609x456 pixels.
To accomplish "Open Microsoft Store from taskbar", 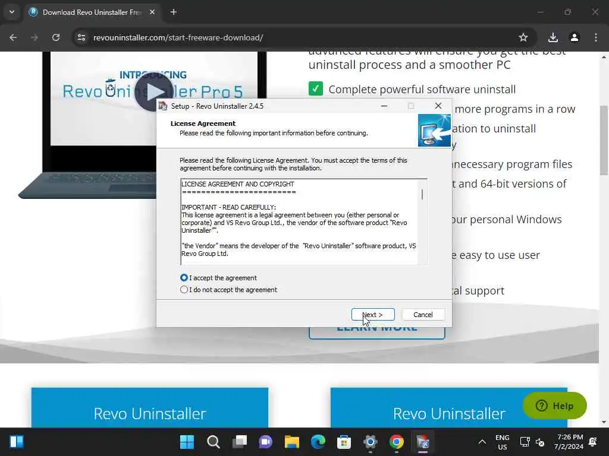I will coord(344,442).
